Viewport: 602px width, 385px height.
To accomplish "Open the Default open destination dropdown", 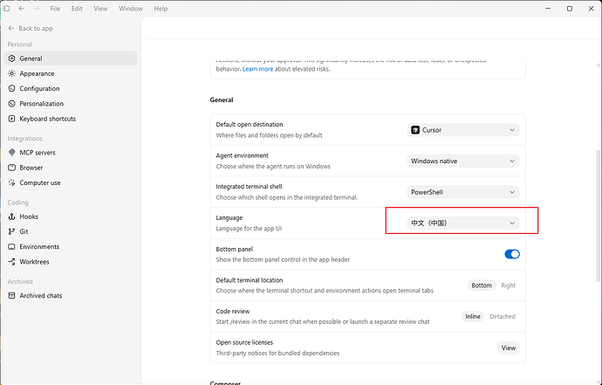I will [463, 130].
